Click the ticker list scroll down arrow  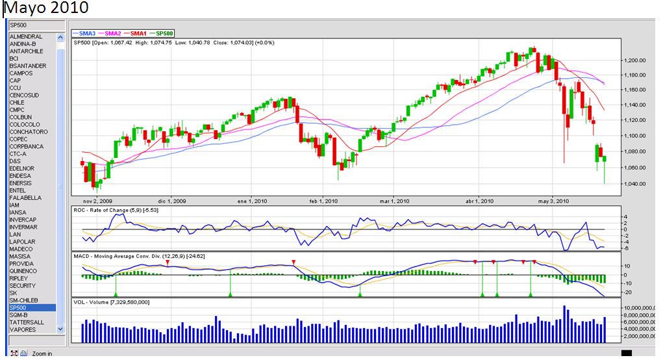[60, 329]
